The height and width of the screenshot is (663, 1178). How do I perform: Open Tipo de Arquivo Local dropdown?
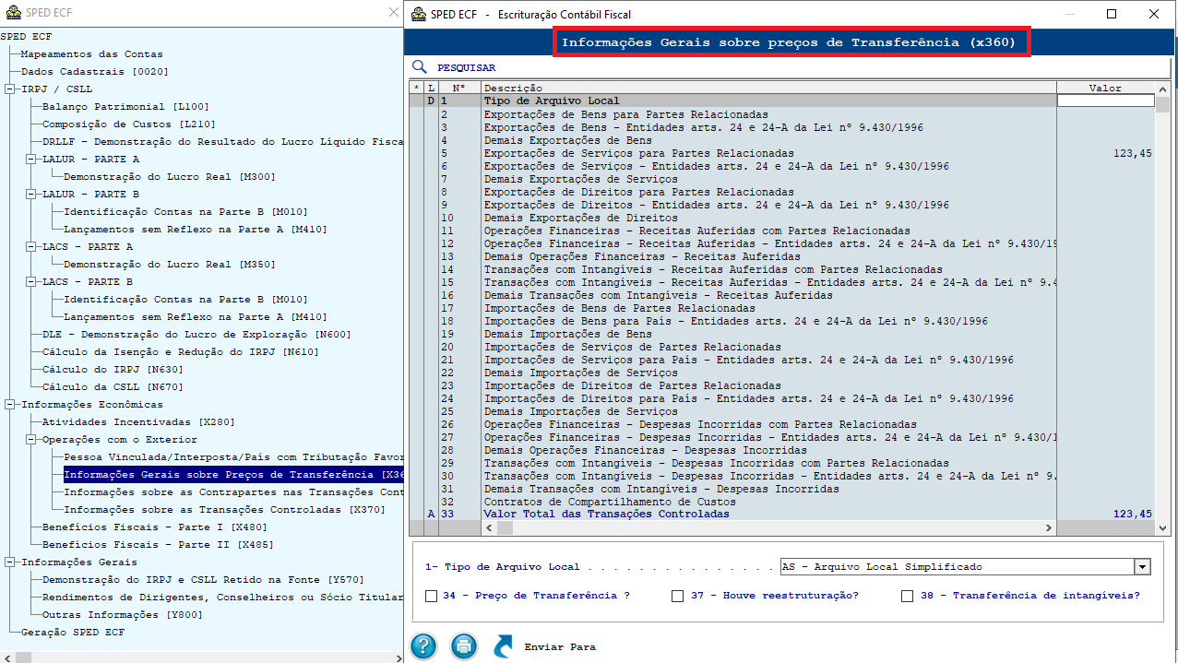click(x=1142, y=567)
